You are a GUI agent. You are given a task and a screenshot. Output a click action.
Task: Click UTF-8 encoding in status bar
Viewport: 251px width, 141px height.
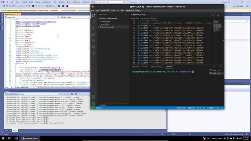199,108
